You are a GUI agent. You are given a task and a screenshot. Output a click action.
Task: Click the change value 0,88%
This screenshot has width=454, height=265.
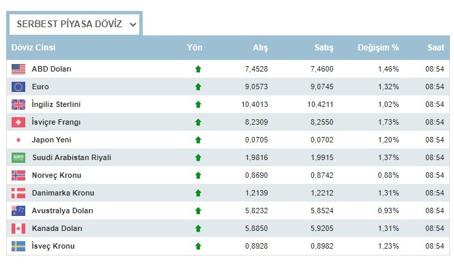click(388, 175)
